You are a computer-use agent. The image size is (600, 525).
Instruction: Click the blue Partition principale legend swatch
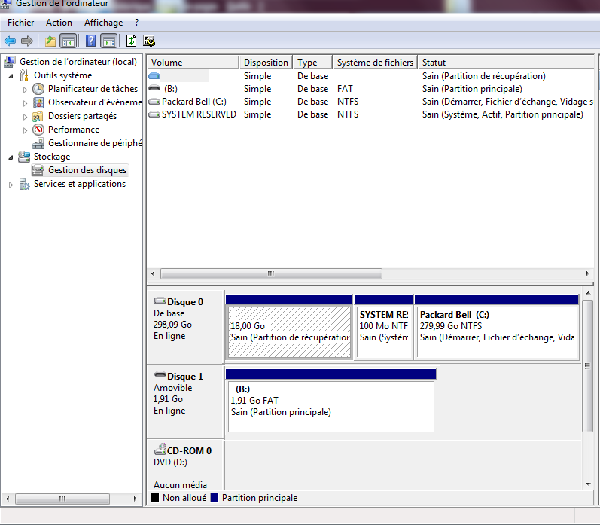click(215, 498)
